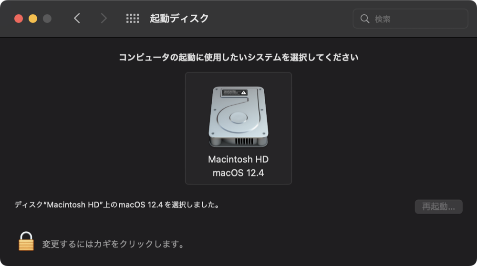Click the selected-disk status message text

pos(117,205)
